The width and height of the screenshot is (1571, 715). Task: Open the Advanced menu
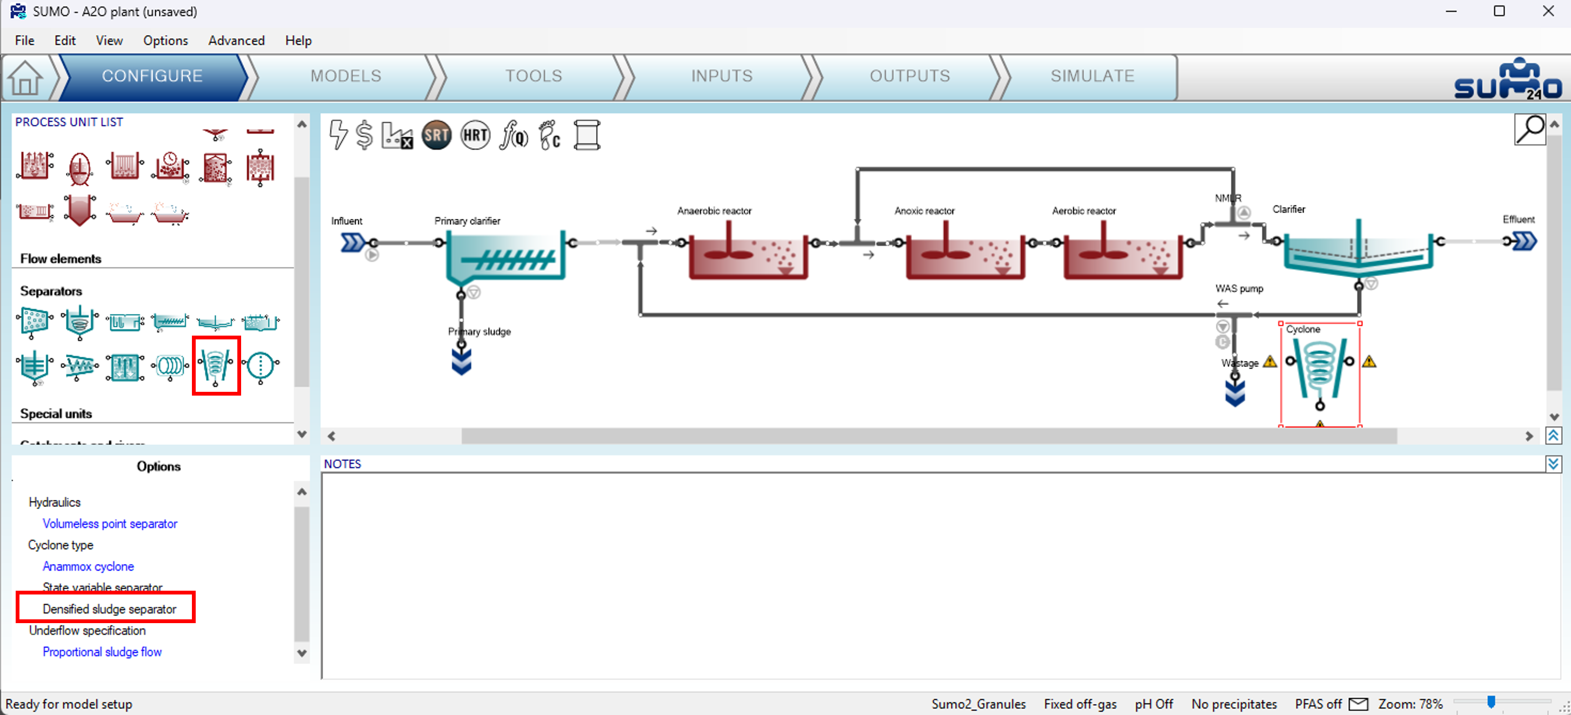[x=236, y=41]
